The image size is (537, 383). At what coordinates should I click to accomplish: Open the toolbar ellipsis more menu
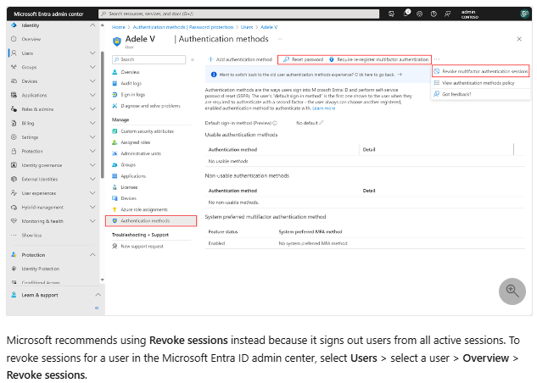tap(437, 59)
